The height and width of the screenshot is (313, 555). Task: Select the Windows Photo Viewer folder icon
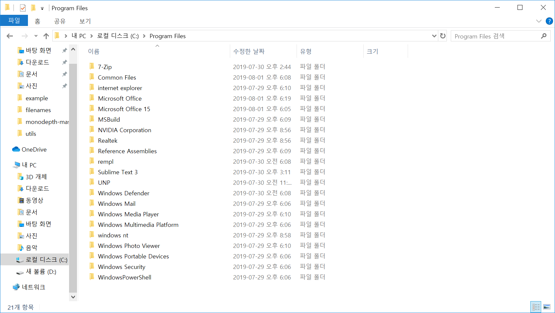(92, 245)
